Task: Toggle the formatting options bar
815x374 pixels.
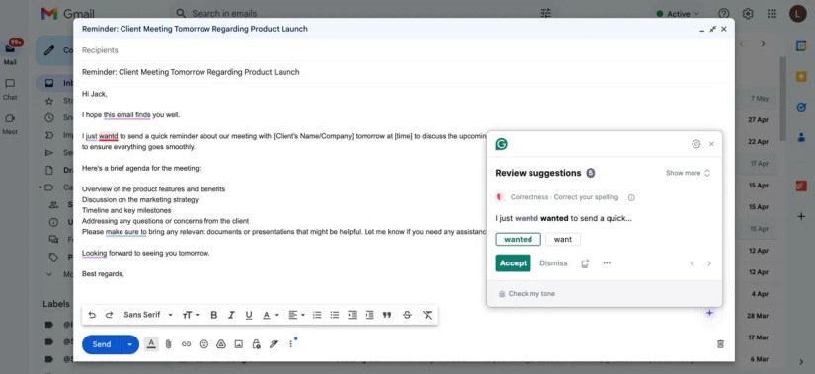Action: [x=151, y=343]
